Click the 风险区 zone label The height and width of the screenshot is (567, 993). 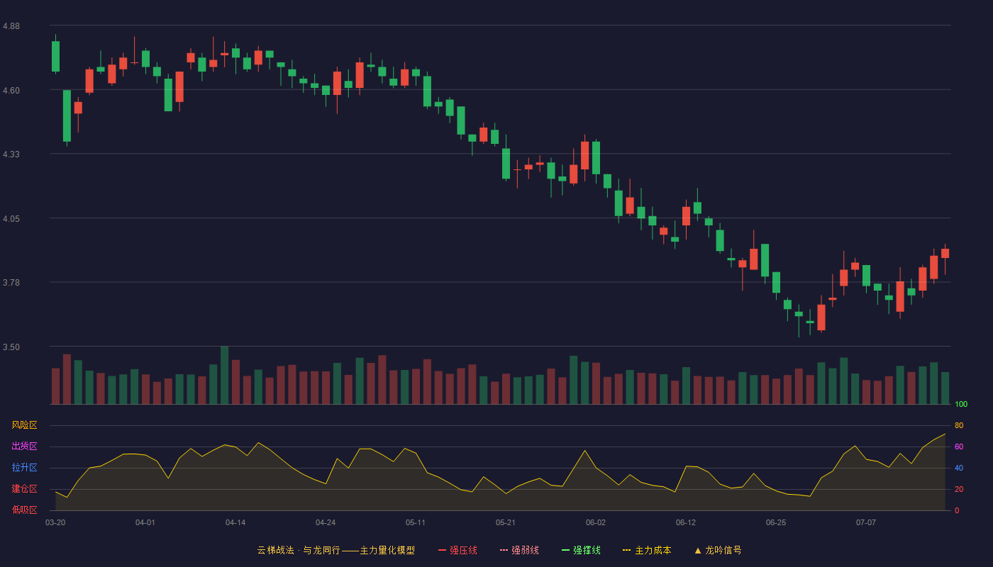click(24, 425)
